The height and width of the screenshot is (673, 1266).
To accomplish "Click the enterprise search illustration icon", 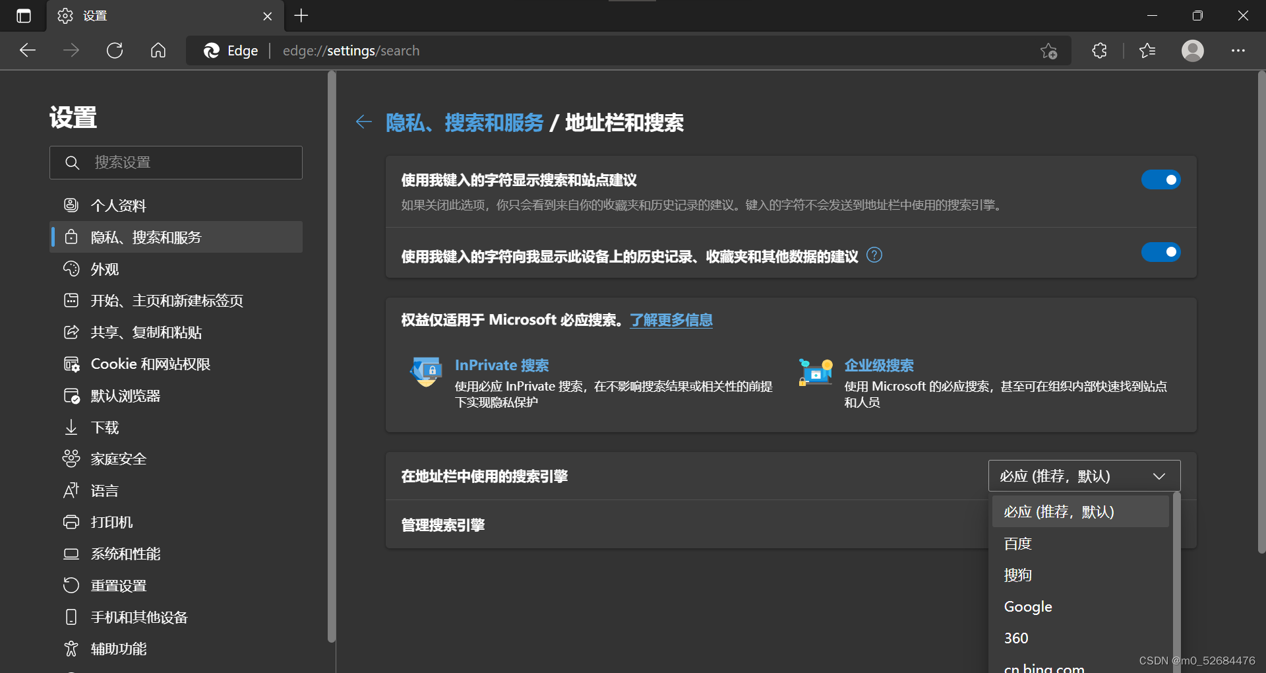I will [x=816, y=371].
